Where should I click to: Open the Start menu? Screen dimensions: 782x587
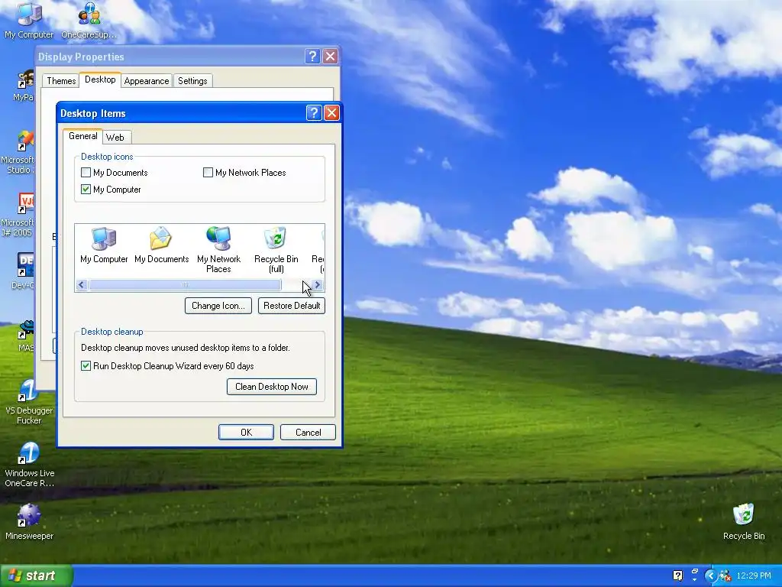36,576
